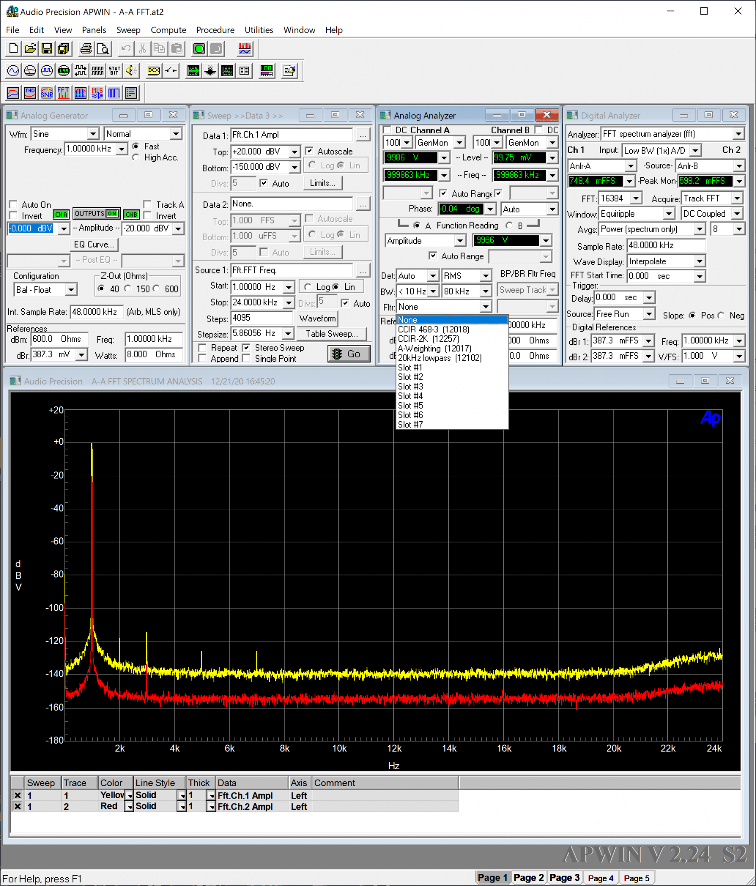Enable Repeat checkbox in Sweep panel

(x=202, y=348)
